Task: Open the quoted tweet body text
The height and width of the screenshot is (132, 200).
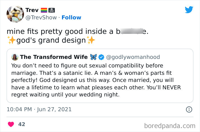Action: click(96, 80)
